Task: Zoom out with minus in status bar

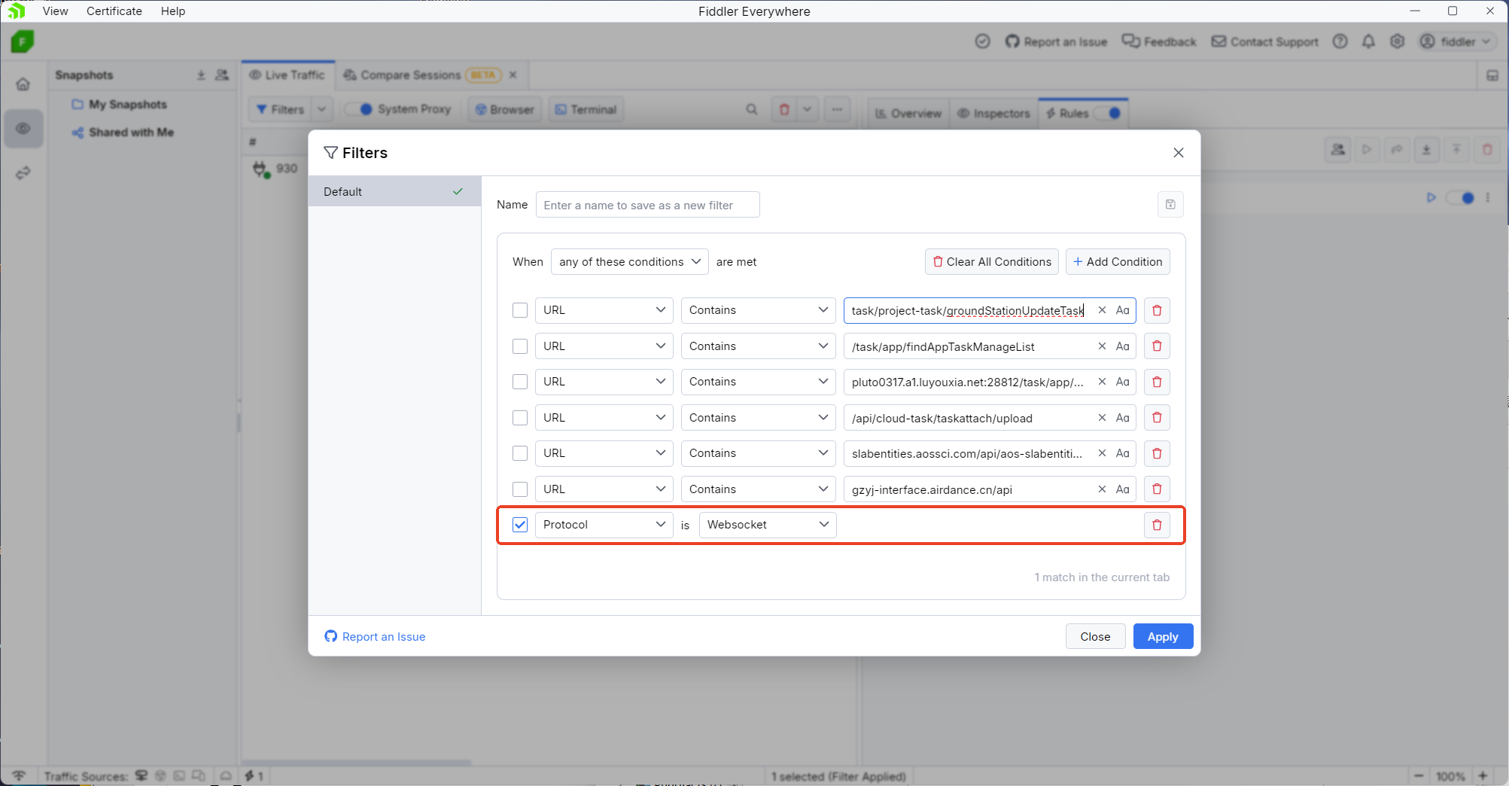Action: [x=1419, y=776]
